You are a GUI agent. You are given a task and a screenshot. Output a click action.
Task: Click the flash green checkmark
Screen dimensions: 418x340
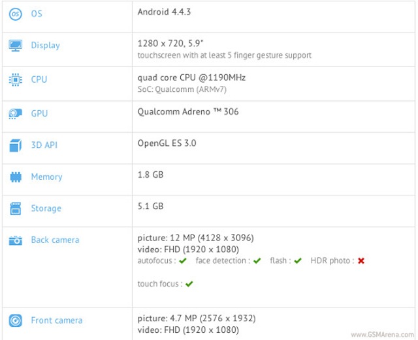click(x=298, y=261)
